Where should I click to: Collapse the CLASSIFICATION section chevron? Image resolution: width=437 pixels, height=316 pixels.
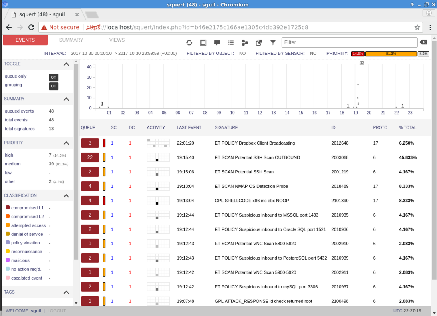coord(66,196)
